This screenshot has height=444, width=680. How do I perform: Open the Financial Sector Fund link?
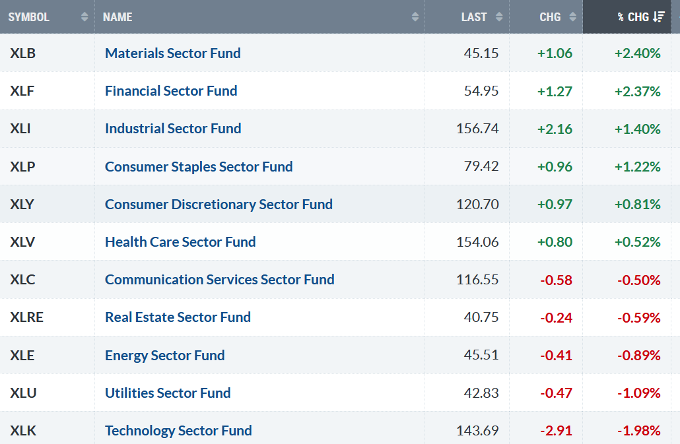point(171,90)
